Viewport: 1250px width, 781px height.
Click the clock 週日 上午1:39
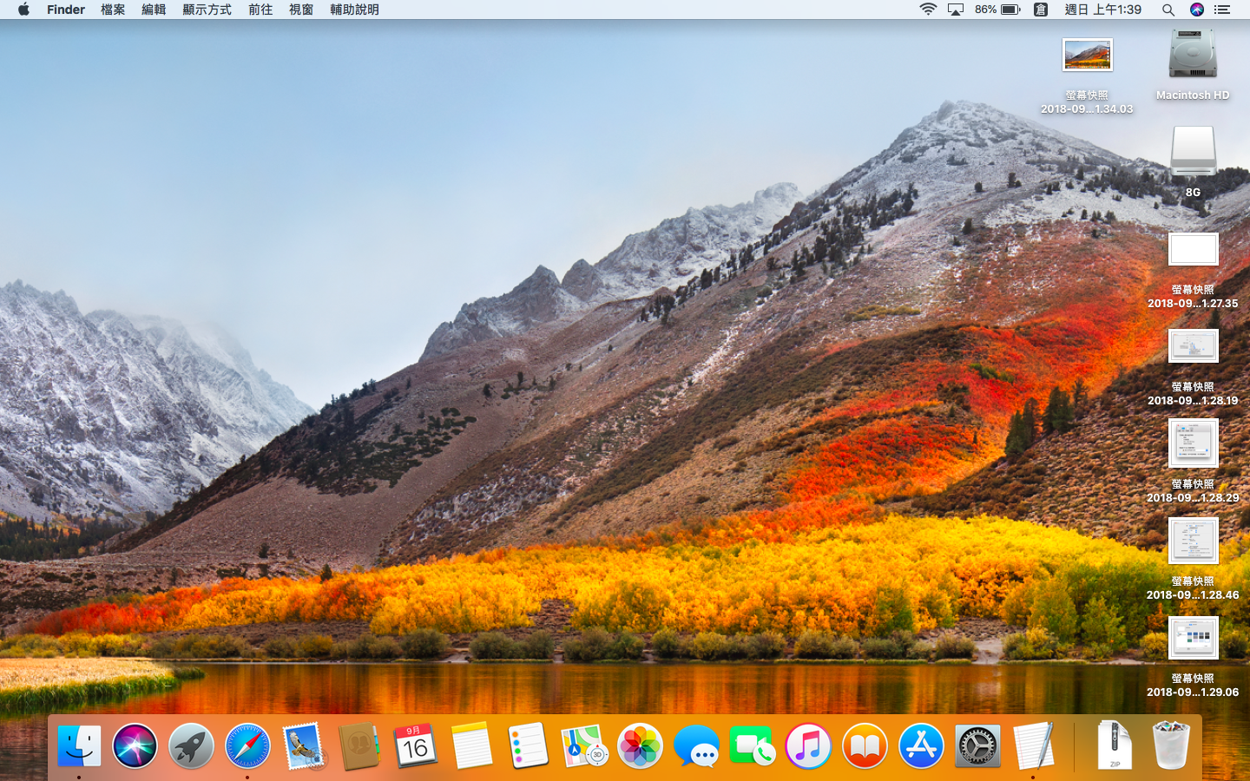[1103, 10]
